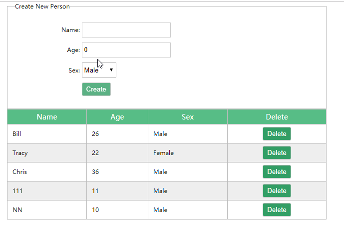The height and width of the screenshot is (234, 344).
Task: Click the Male cell in Bill's row
Action: [188, 134]
